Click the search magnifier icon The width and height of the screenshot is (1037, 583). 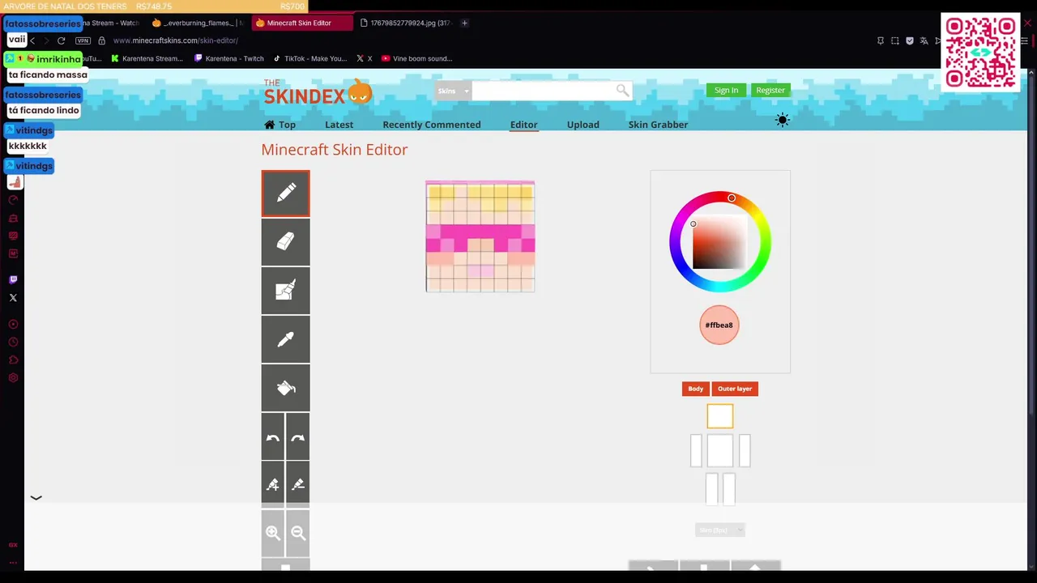622,91
